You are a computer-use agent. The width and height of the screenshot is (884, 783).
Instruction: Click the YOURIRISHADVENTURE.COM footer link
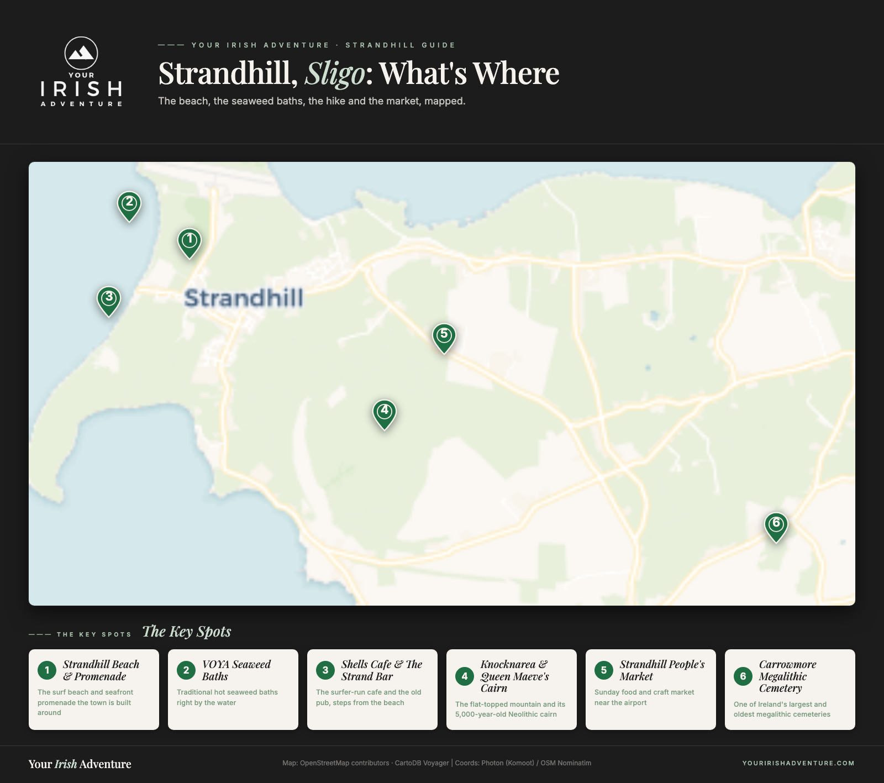pyautogui.click(x=798, y=763)
